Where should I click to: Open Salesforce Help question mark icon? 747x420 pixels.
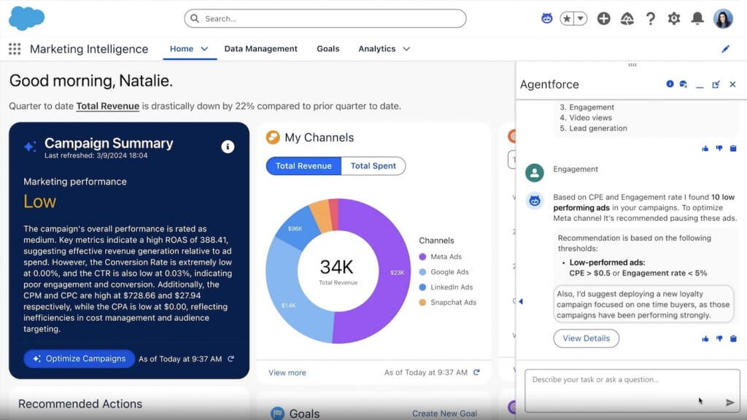[x=651, y=18]
